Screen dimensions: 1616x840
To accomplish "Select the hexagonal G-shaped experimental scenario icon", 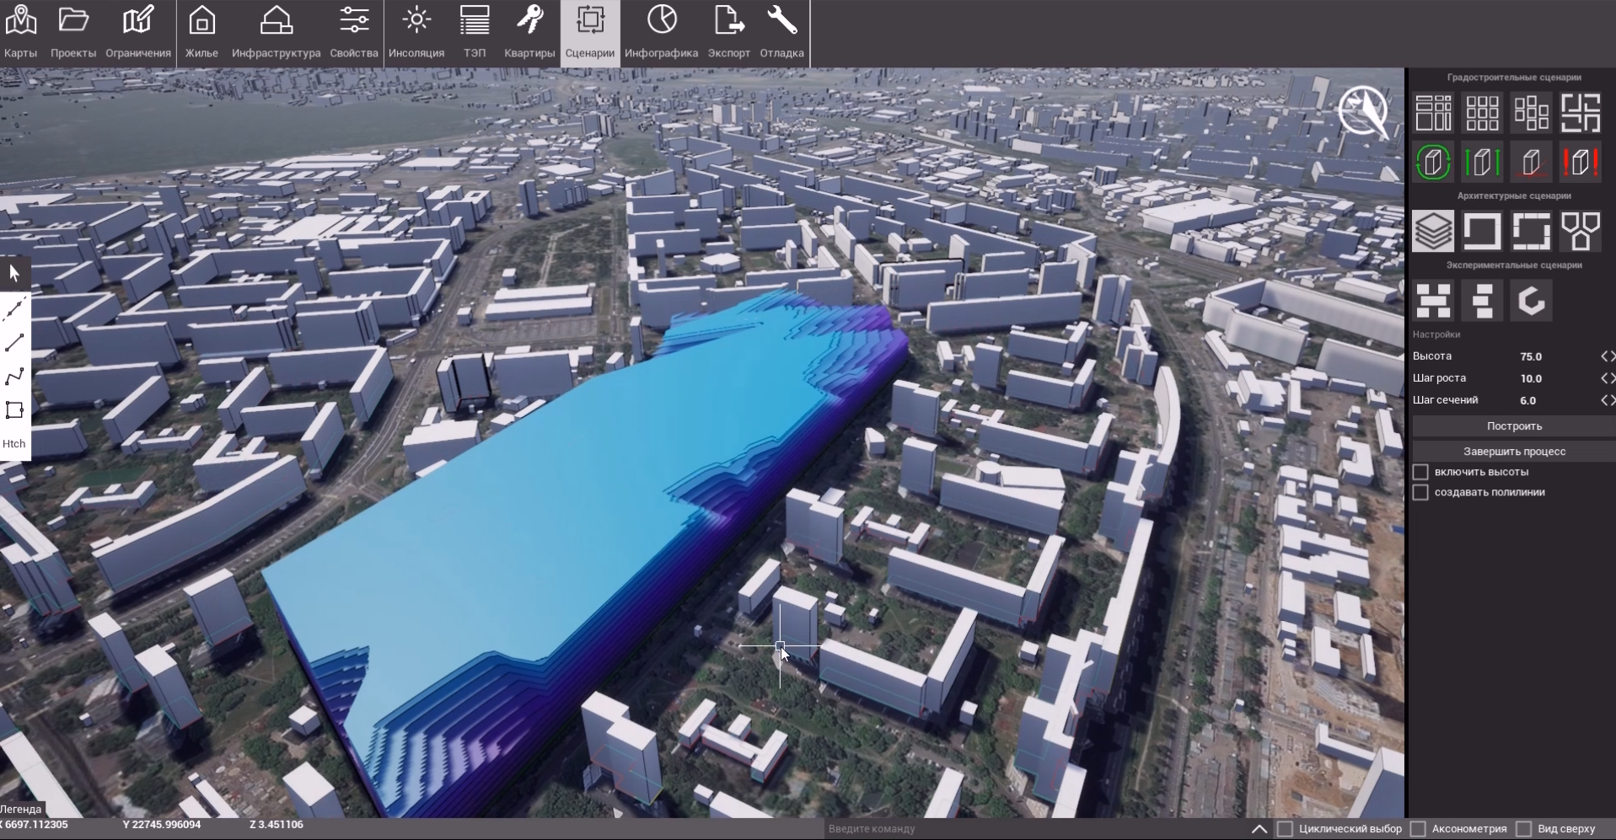I will [x=1531, y=301].
